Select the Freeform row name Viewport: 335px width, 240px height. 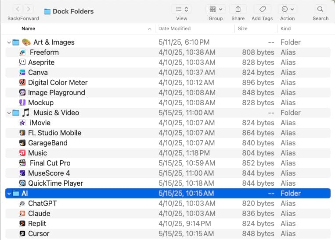44,52
